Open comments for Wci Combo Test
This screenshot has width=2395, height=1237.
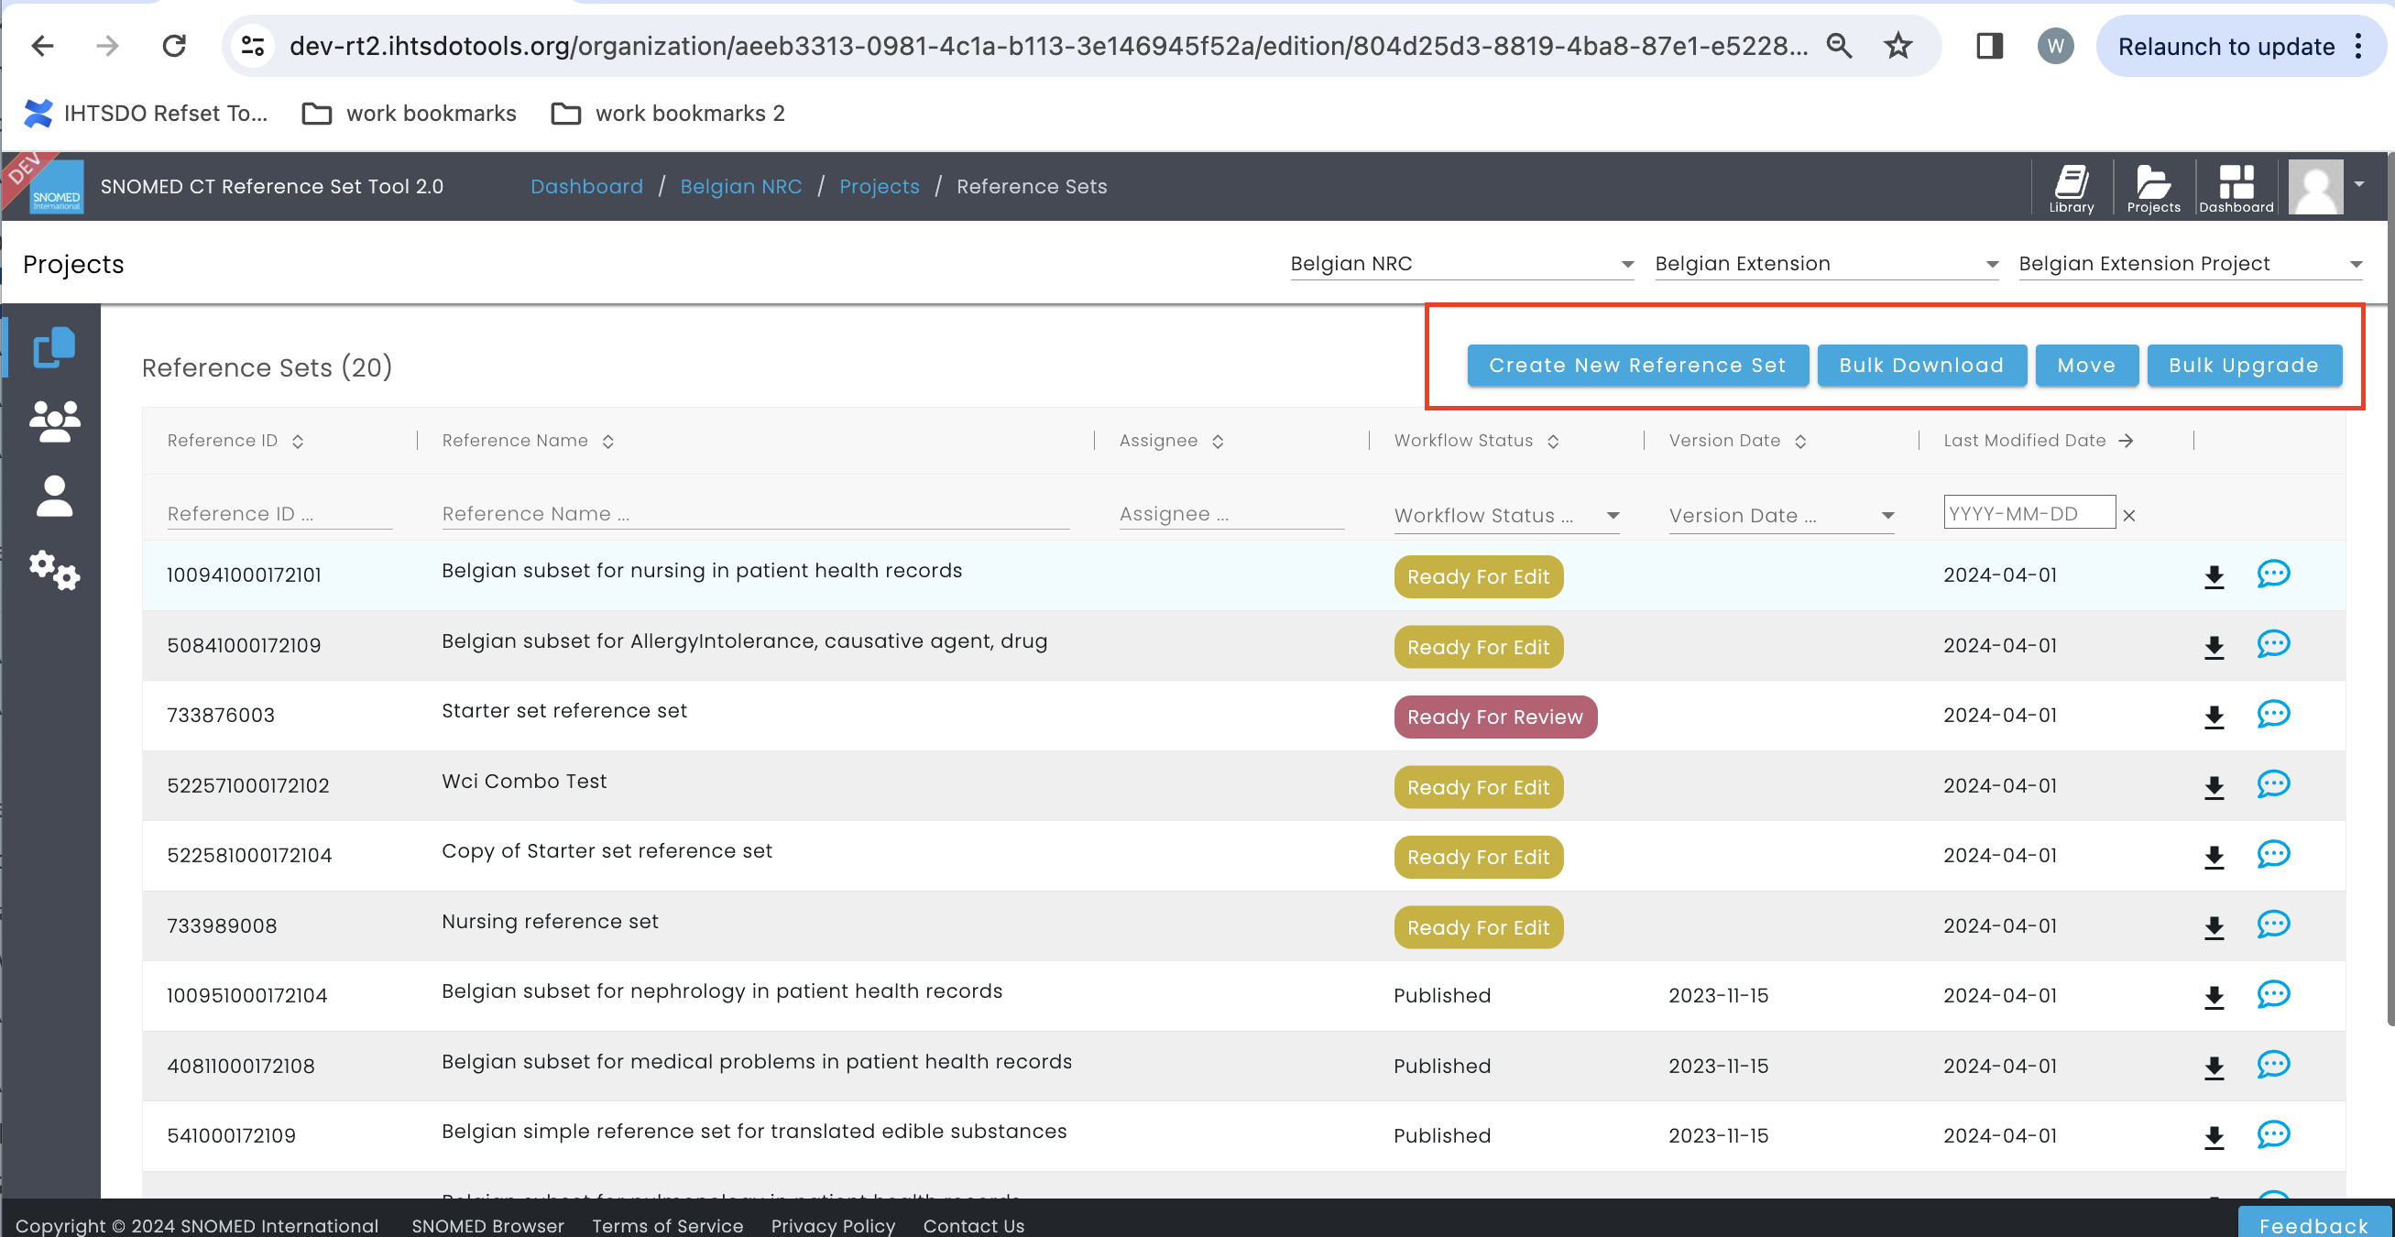tap(2272, 784)
